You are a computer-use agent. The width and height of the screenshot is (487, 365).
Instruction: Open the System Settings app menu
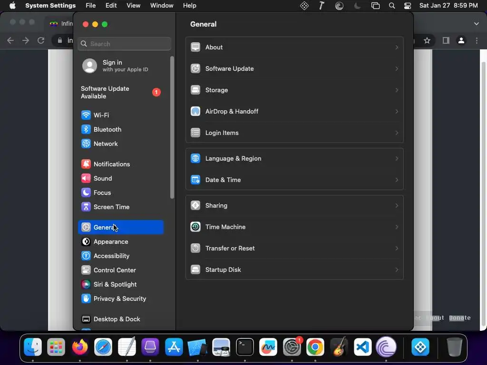[x=50, y=6]
